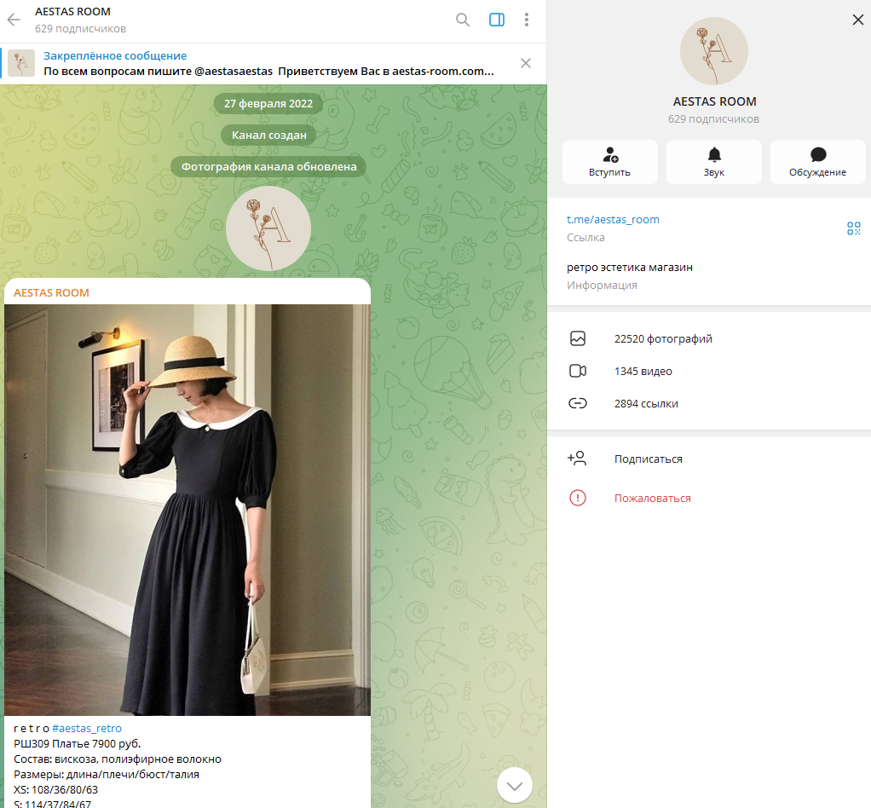Open the dress photo in the post
Image resolution: width=871 pixels, height=808 pixels.
(x=187, y=510)
